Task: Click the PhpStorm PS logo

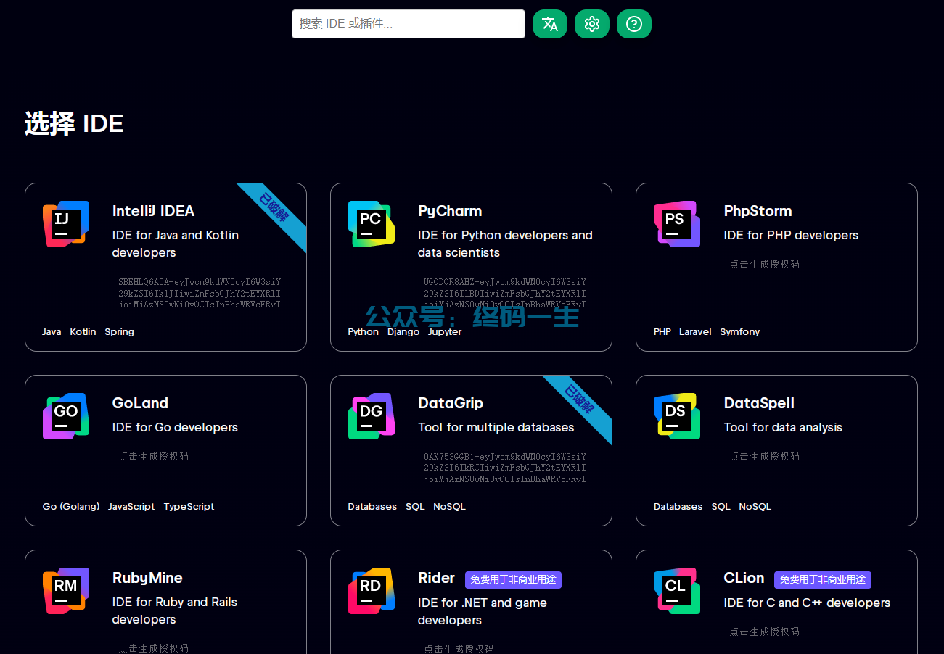Action: 677,224
